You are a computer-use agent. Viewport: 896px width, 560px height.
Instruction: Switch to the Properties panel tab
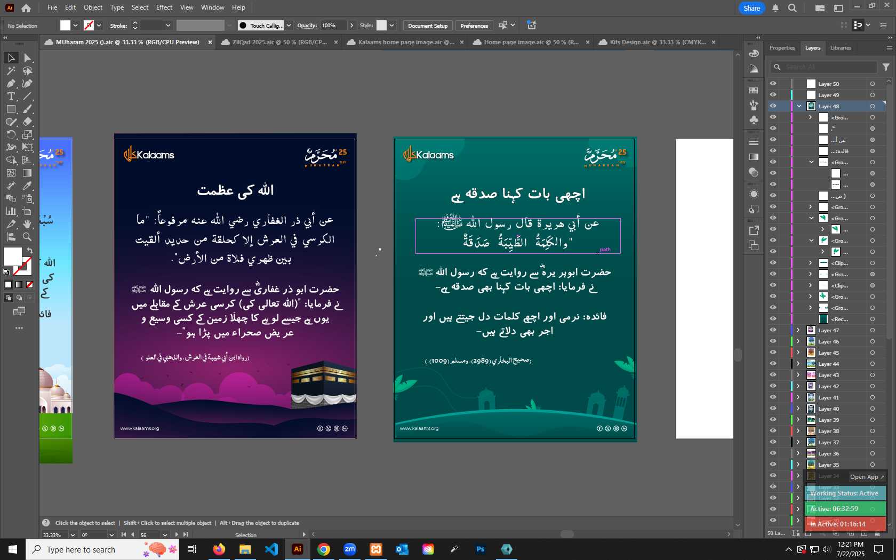tap(782, 48)
